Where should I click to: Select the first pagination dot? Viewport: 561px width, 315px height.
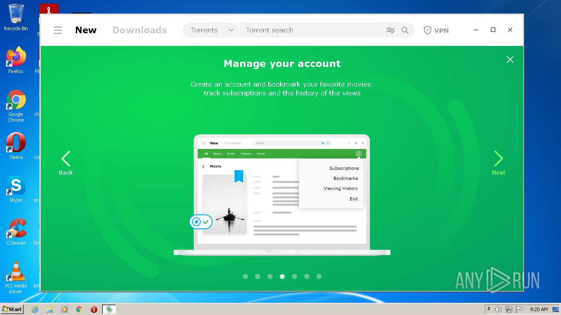245,276
